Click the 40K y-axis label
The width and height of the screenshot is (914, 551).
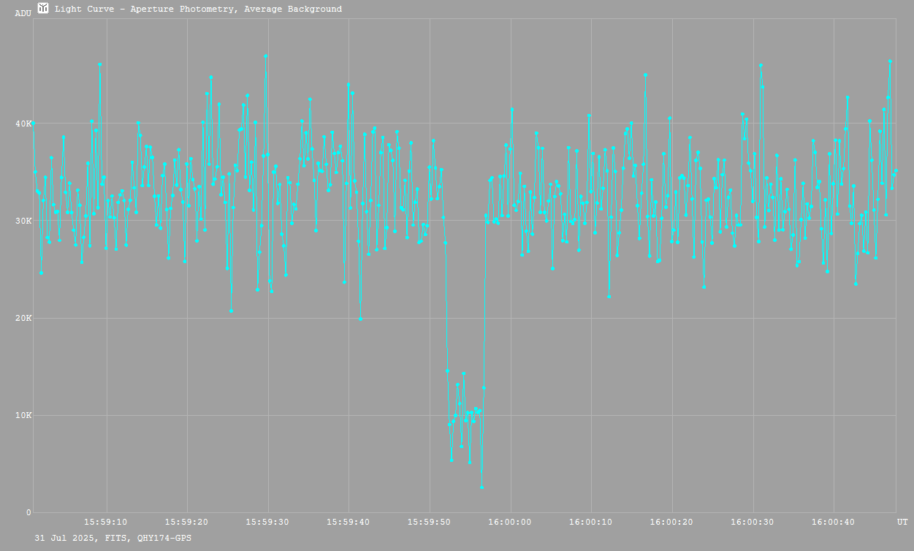(23, 123)
